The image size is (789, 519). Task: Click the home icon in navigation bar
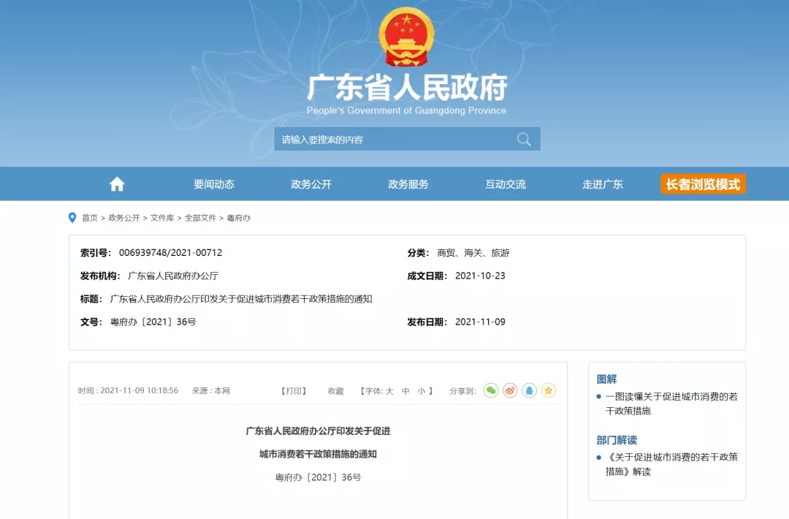[x=117, y=184]
